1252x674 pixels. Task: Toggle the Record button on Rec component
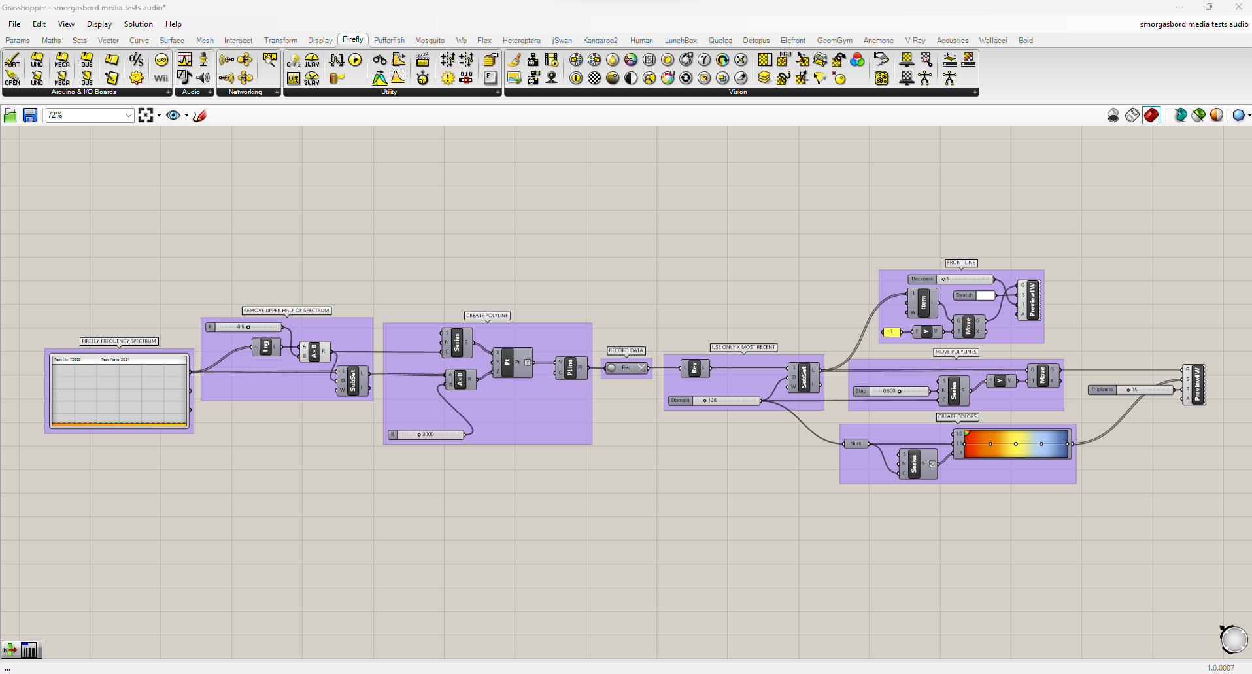tap(612, 368)
